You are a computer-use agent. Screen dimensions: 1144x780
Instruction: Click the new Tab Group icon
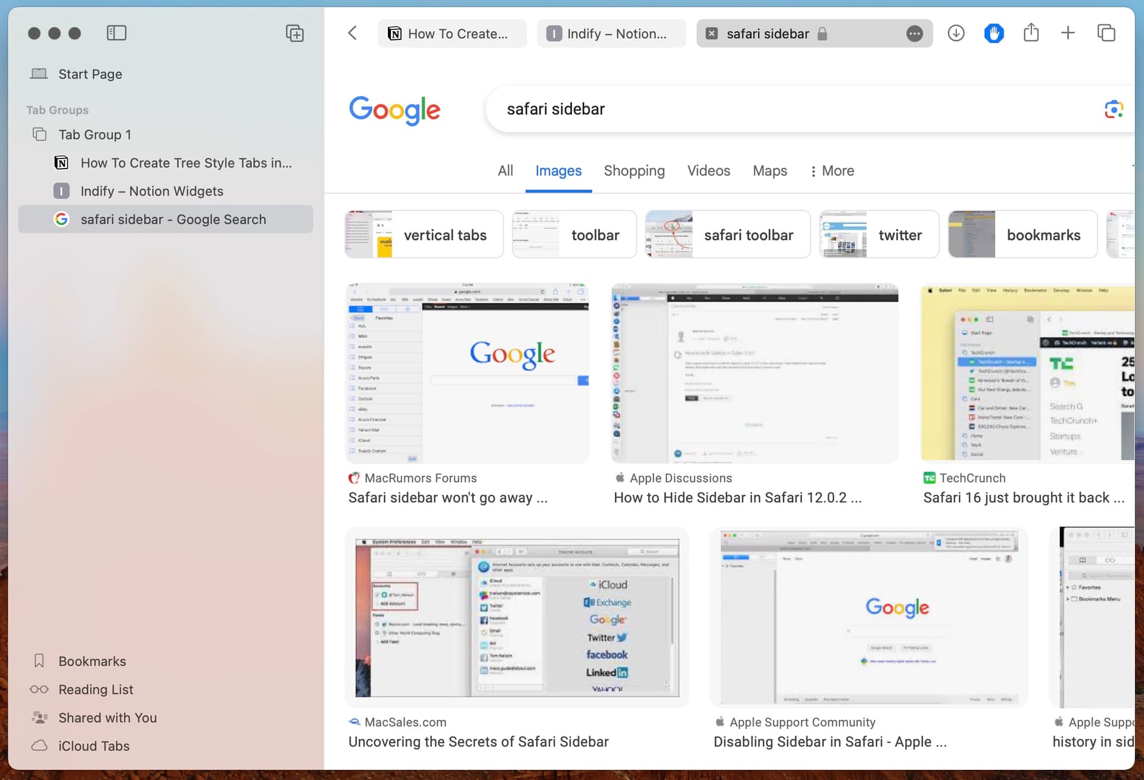coord(294,33)
